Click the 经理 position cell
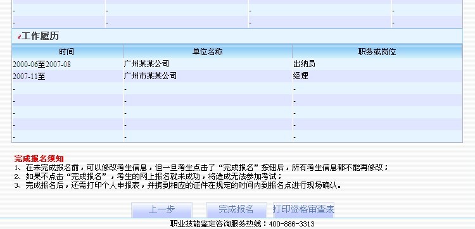The image size is (475, 229). pyautogui.click(x=300, y=76)
